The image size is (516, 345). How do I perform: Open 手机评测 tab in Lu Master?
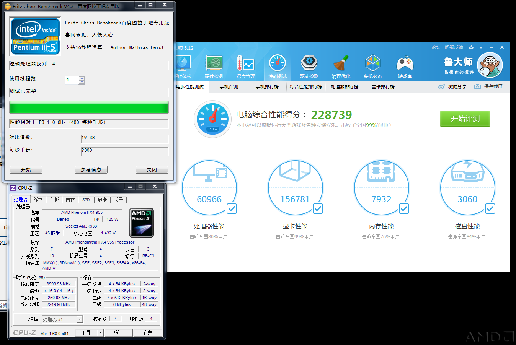coord(229,87)
